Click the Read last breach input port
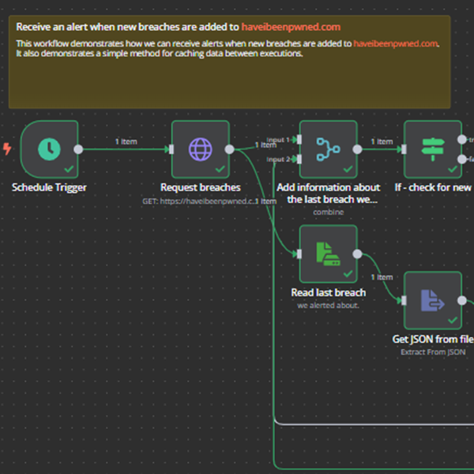This screenshot has height=474, width=474. tap(299, 254)
